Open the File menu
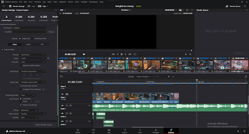Image resolution: width=249 pixels, height=134 pixels. click(21, 2)
